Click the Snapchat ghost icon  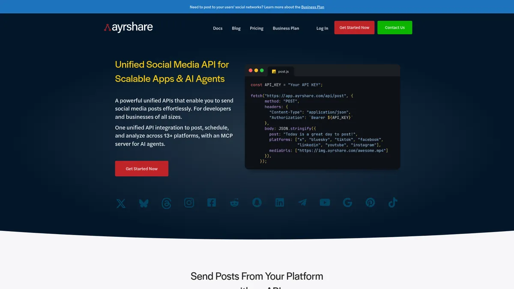tap(257, 203)
